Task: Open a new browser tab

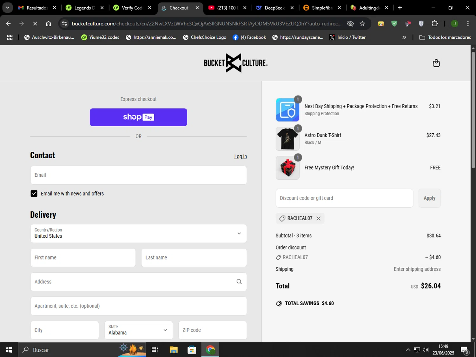Action: coord(400,8)
